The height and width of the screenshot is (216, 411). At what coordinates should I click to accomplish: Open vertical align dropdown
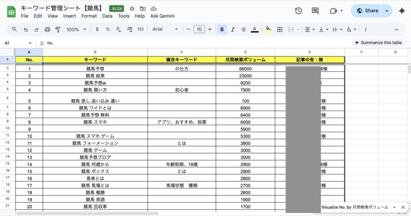coord(324,30)
